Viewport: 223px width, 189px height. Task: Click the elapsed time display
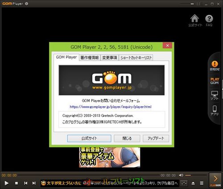(9, 175)
